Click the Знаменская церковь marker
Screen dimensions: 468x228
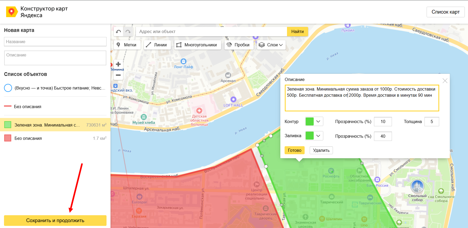pyautogui.click(x=305, y=217)
